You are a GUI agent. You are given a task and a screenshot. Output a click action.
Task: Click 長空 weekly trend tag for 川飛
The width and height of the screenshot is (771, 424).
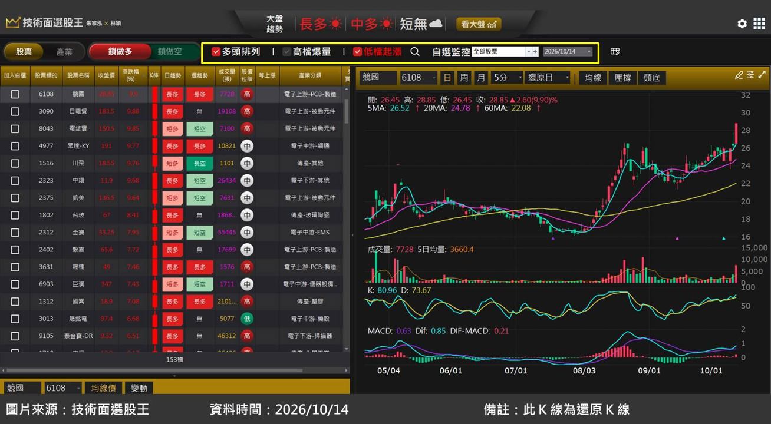click(x=199, y=163)
